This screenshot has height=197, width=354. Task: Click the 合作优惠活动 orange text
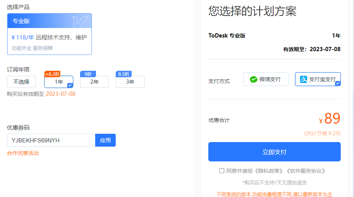click(x=23, y=153)
